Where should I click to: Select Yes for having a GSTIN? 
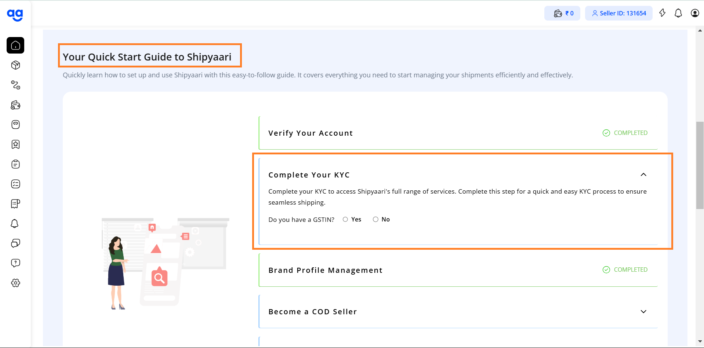click(x=345, y=219)
